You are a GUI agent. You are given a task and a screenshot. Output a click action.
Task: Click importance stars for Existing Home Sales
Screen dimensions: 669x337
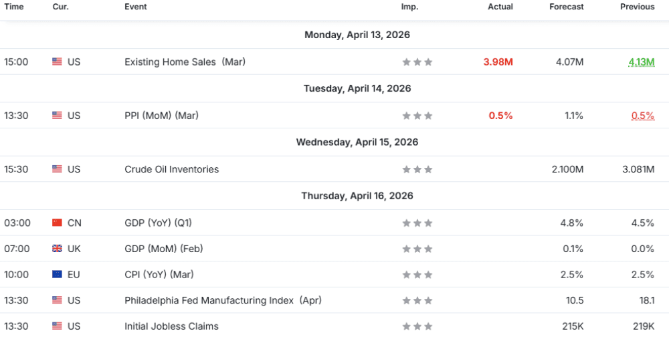(x=417, y=62)
